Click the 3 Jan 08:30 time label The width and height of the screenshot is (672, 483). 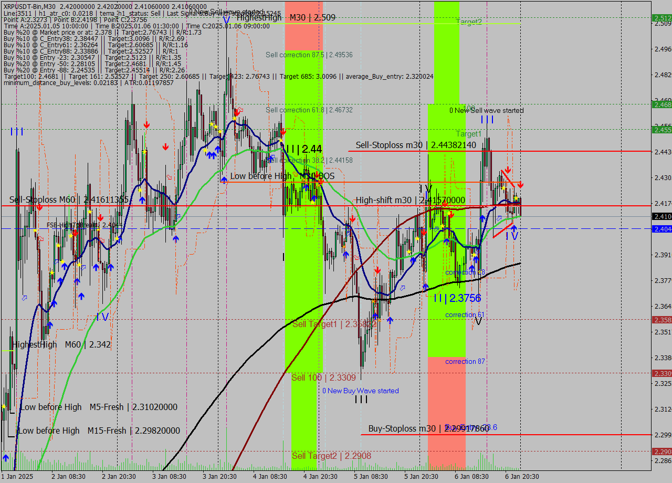tap(169, 476)
